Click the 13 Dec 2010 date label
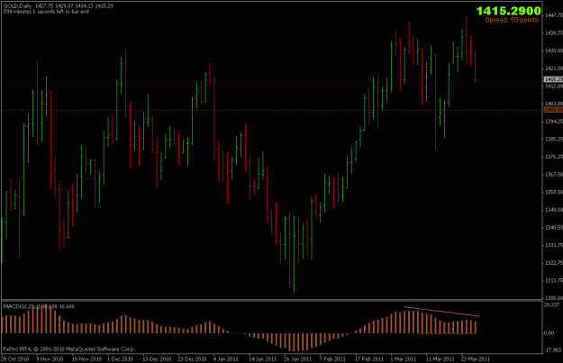Viewport: 563px width, 363px height. pyautogui.click(x=157, y=358)
